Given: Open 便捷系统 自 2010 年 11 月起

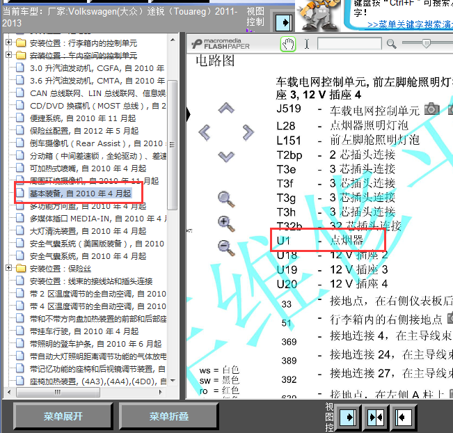Looking at the screenshot, I should [x=83, y=118].
